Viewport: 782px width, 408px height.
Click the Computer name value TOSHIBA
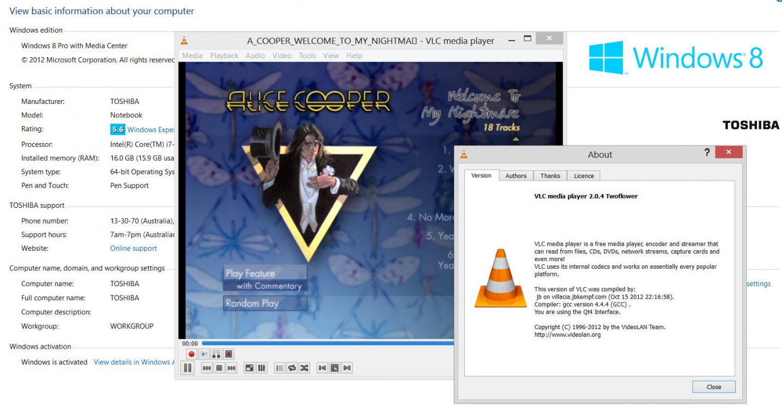(124, 283)
